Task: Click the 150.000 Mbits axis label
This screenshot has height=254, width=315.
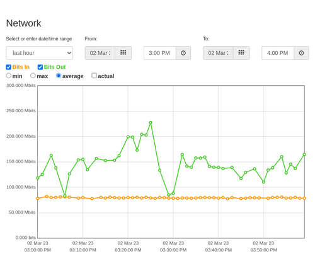Action: click(x=21, y=161)
